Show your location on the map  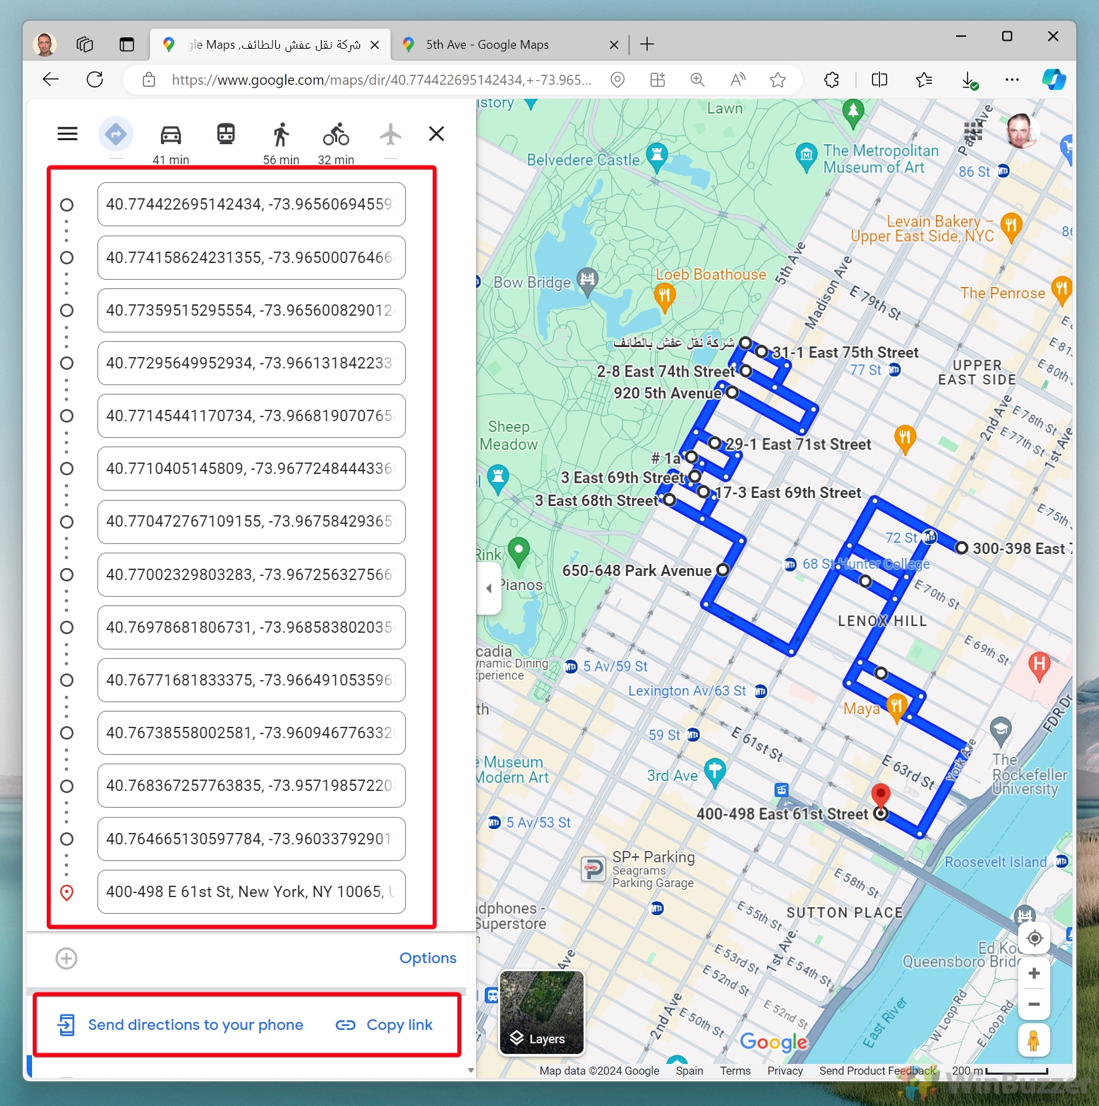coord(1034,938)
